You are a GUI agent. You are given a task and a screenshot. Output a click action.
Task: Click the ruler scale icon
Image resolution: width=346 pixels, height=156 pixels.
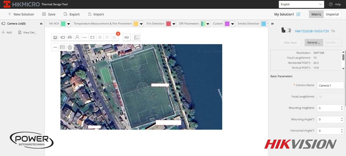point(126,37)
